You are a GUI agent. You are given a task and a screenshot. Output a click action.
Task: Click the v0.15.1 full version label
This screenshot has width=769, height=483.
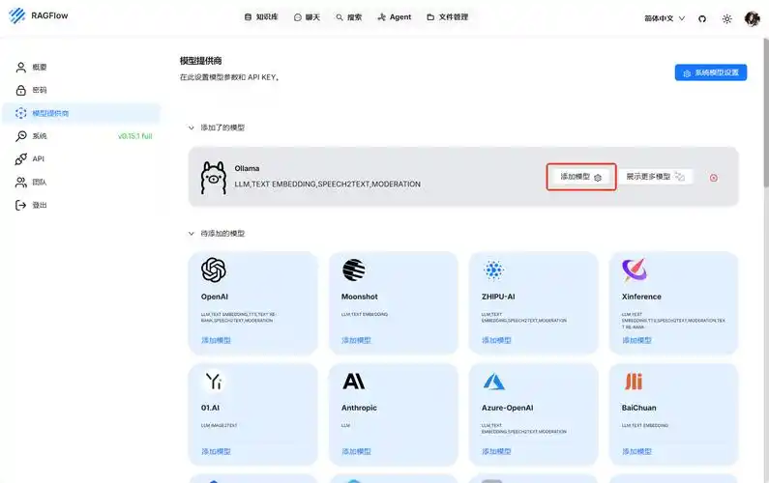coord(134,136)
